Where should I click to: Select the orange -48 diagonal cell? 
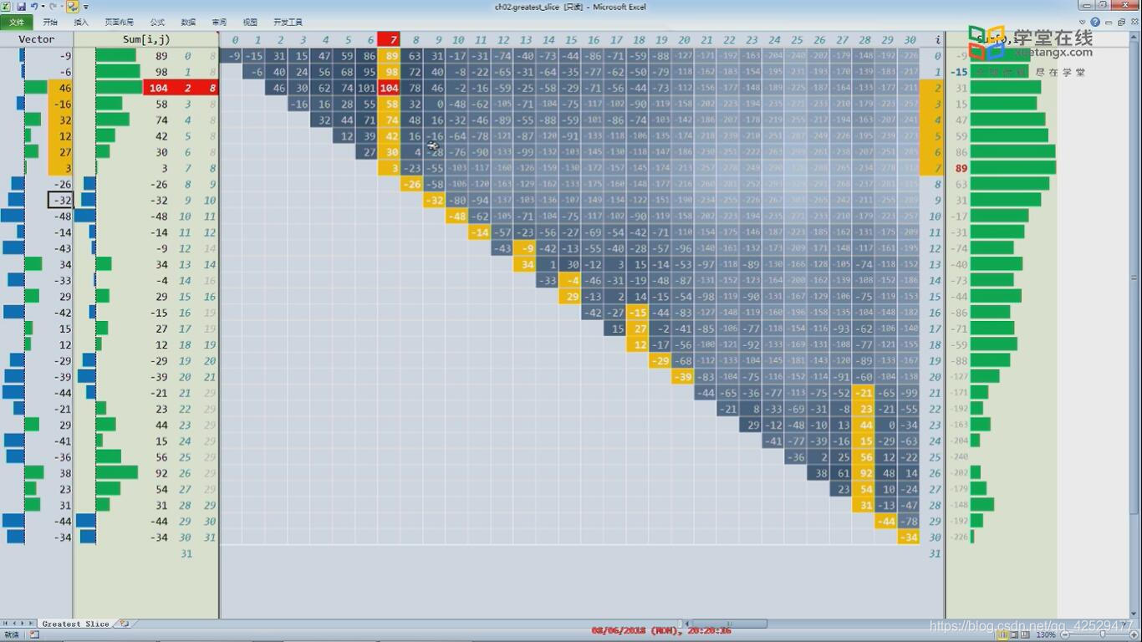[457, 217]
